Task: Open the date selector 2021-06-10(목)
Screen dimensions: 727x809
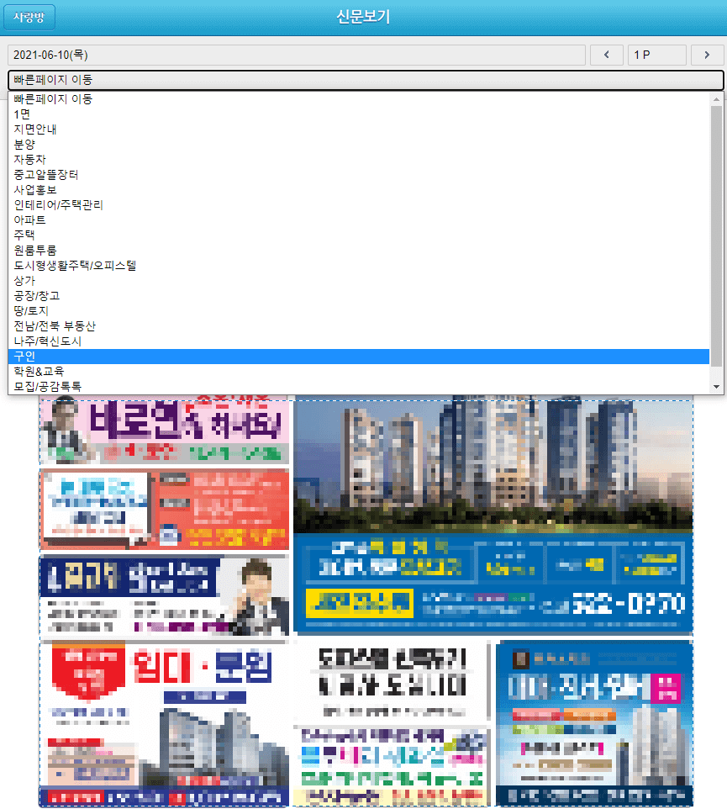Action: pyautogui.click(x=297, y=55)
